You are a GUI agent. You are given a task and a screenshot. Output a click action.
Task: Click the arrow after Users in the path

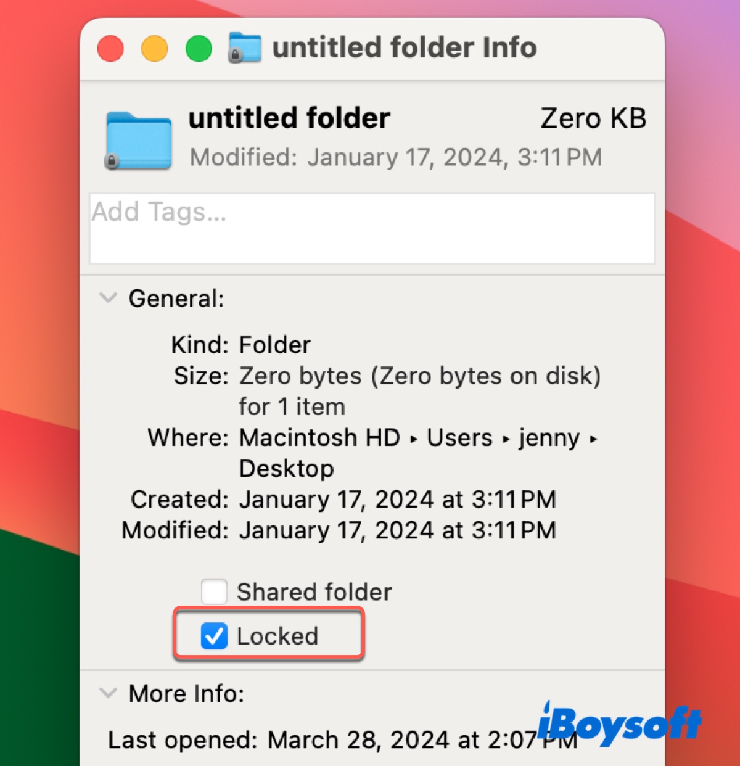click(506, 439)
